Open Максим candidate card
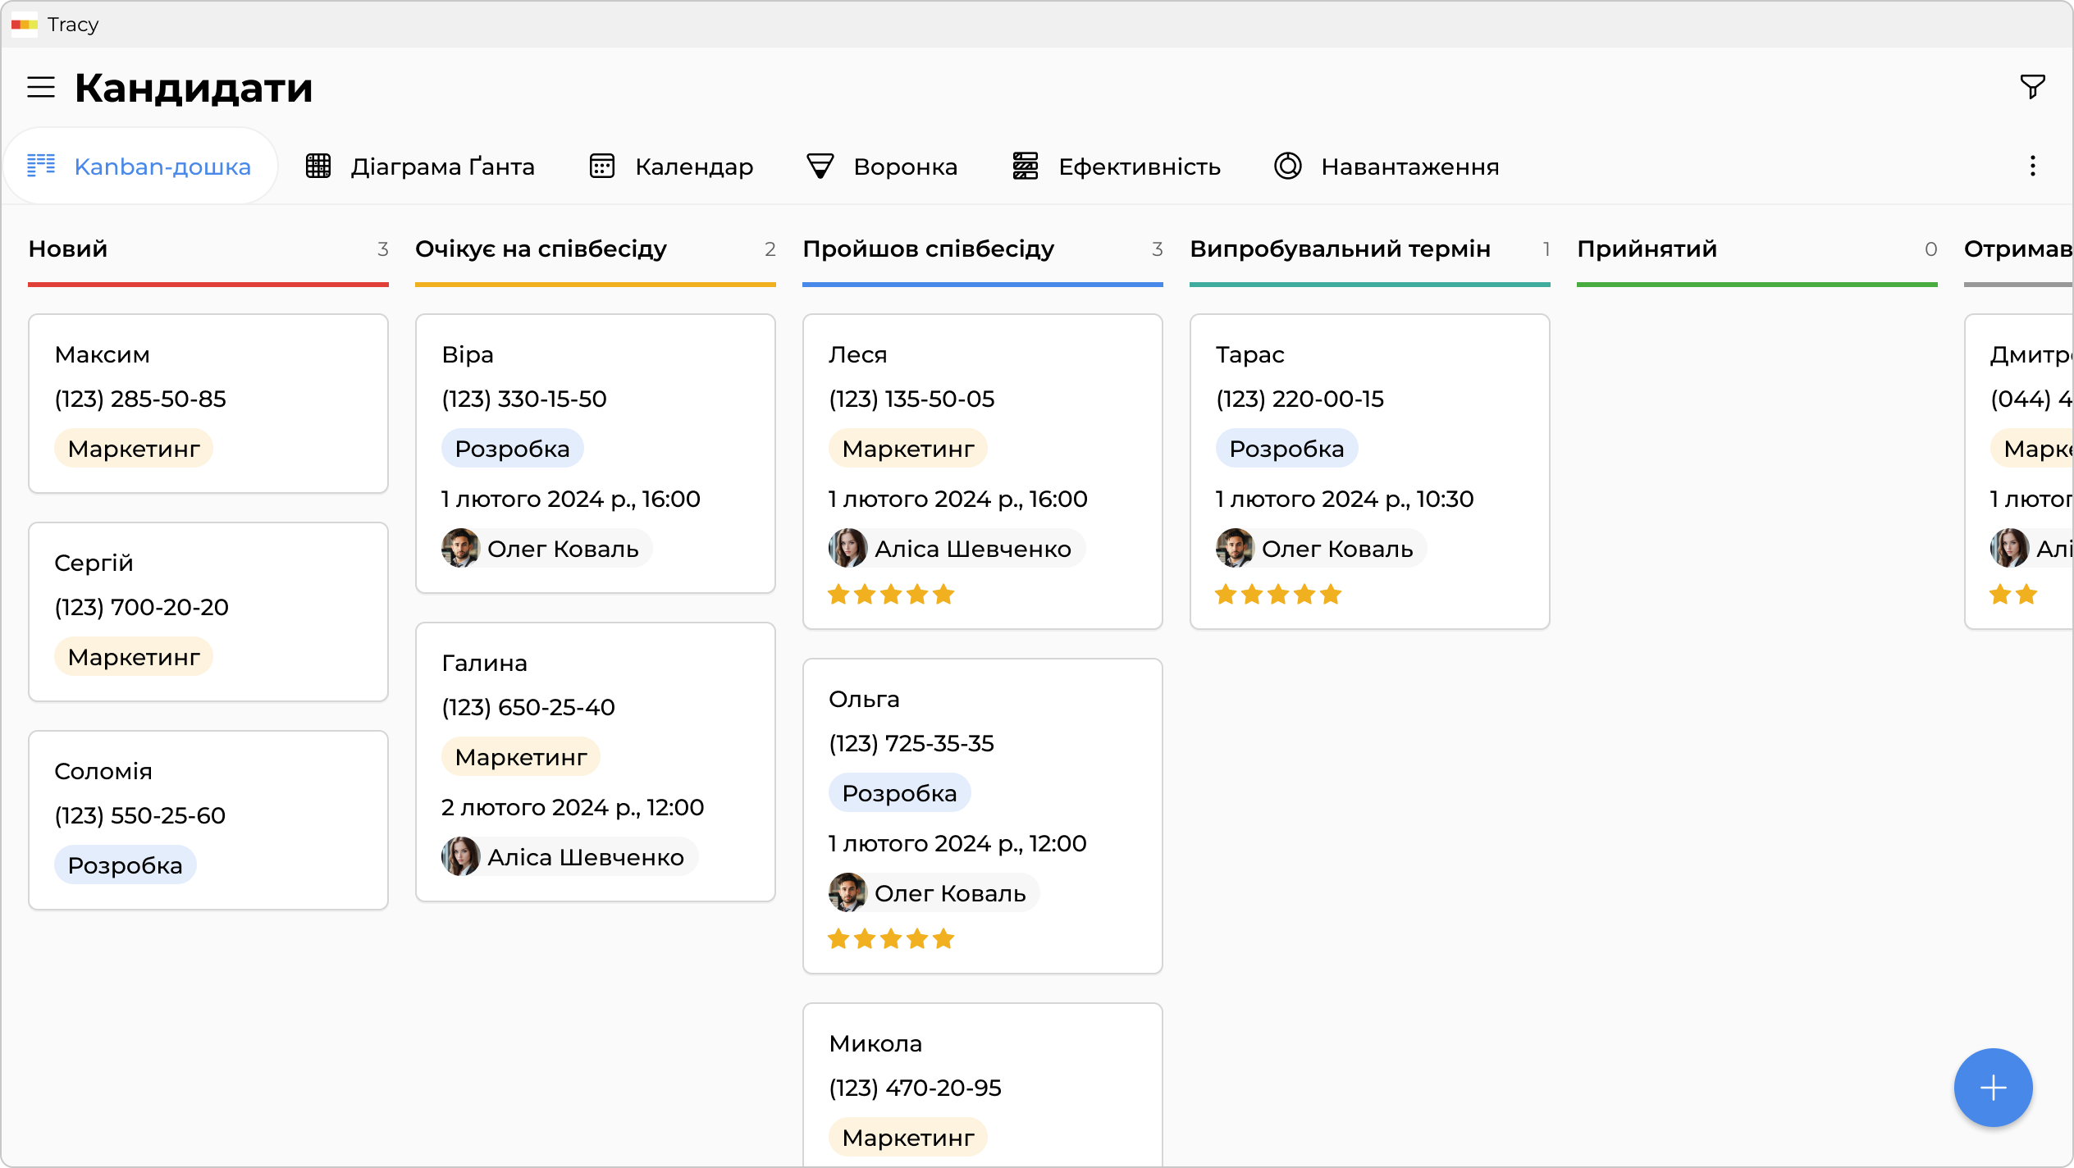This screenshot has height=1168, width=2074. pos(208,403)
